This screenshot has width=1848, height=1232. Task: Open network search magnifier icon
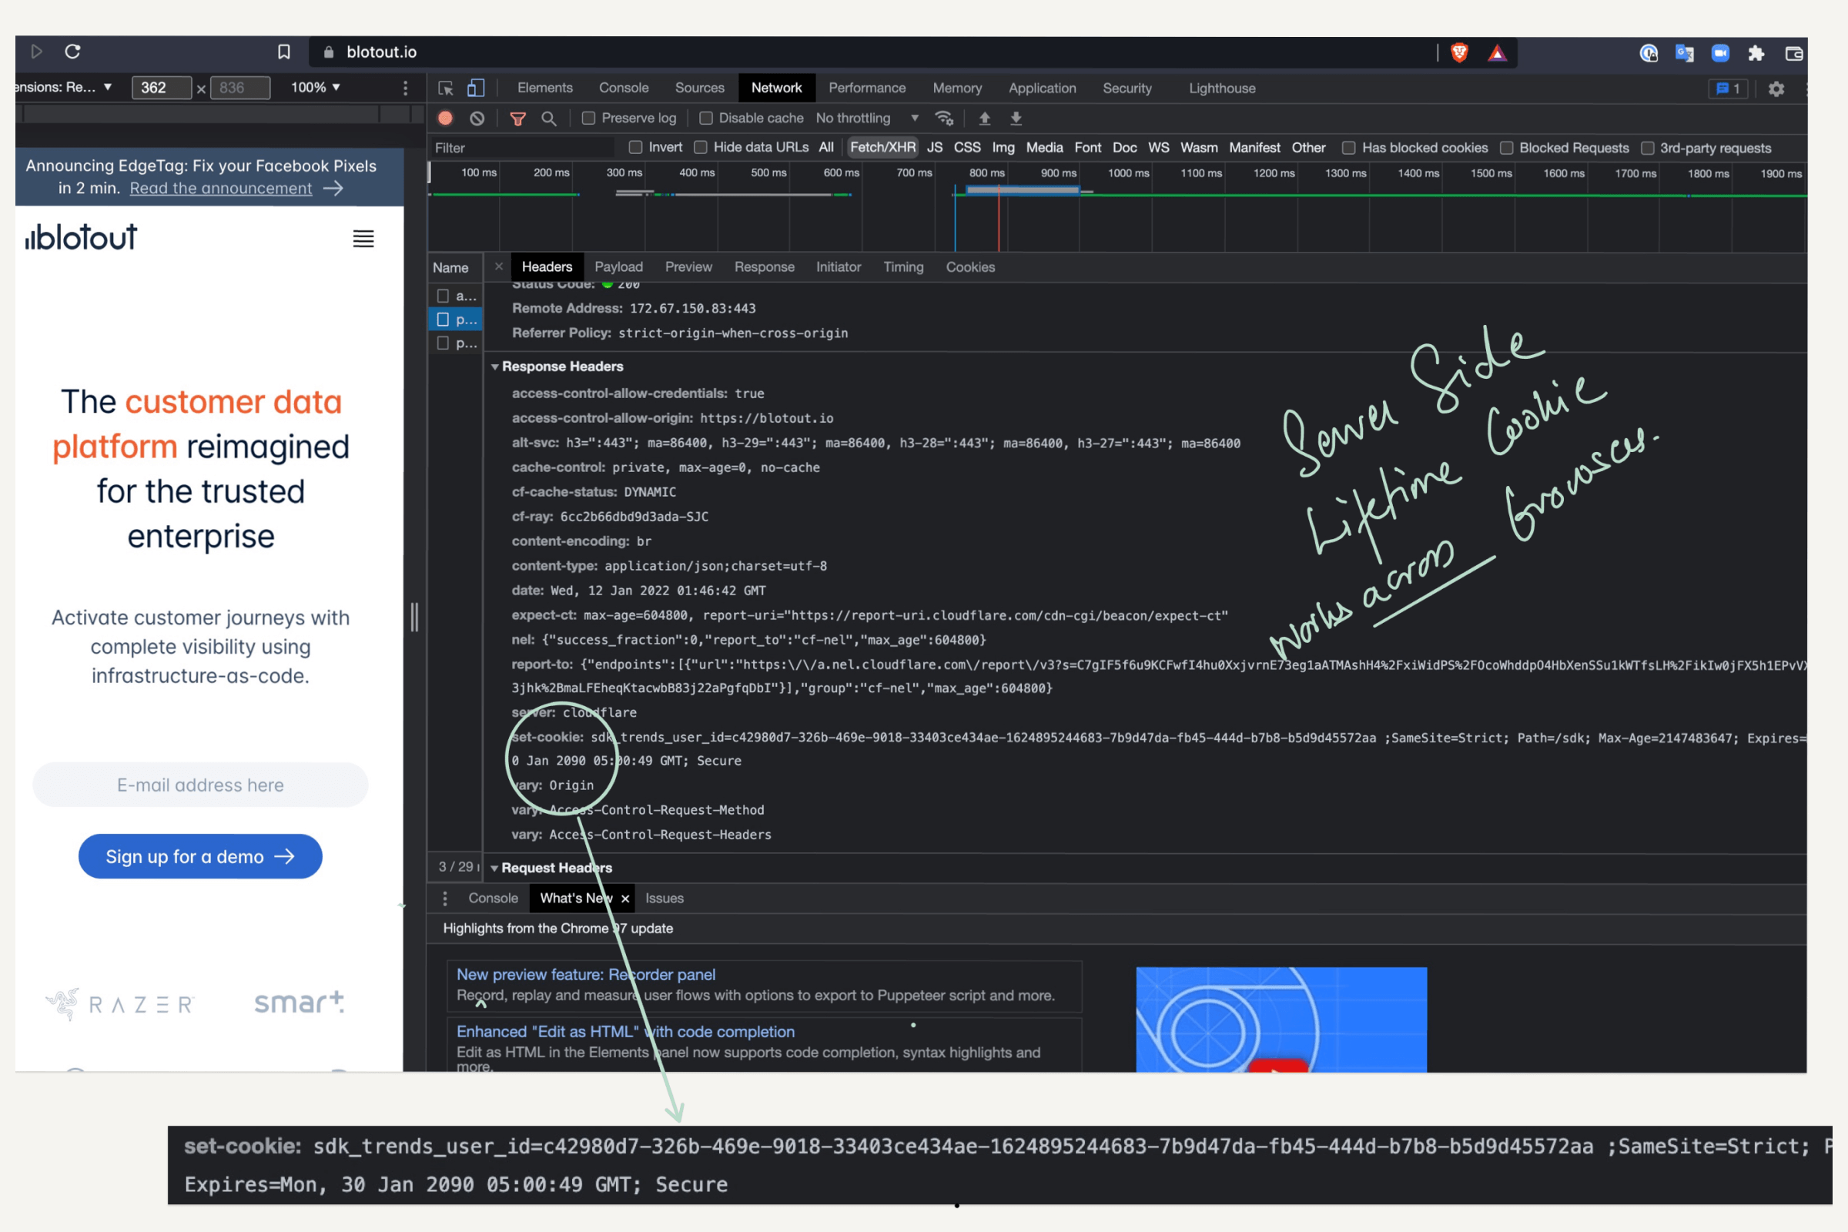549,119
